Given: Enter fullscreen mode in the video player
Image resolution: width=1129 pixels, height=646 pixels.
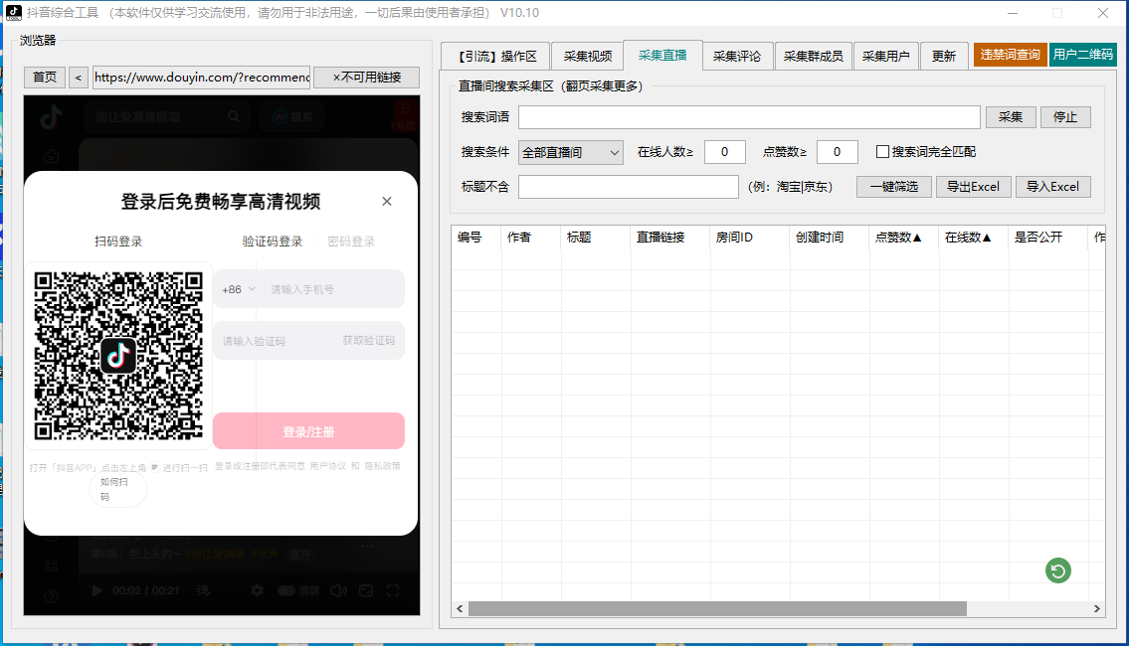Looking at the screenshot, I should pos(394,590).
